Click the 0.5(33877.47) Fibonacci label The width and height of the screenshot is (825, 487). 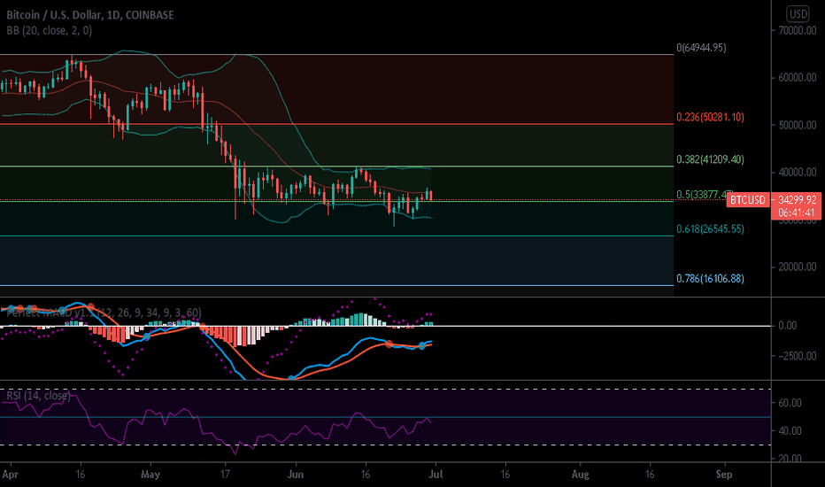[702, 194]
